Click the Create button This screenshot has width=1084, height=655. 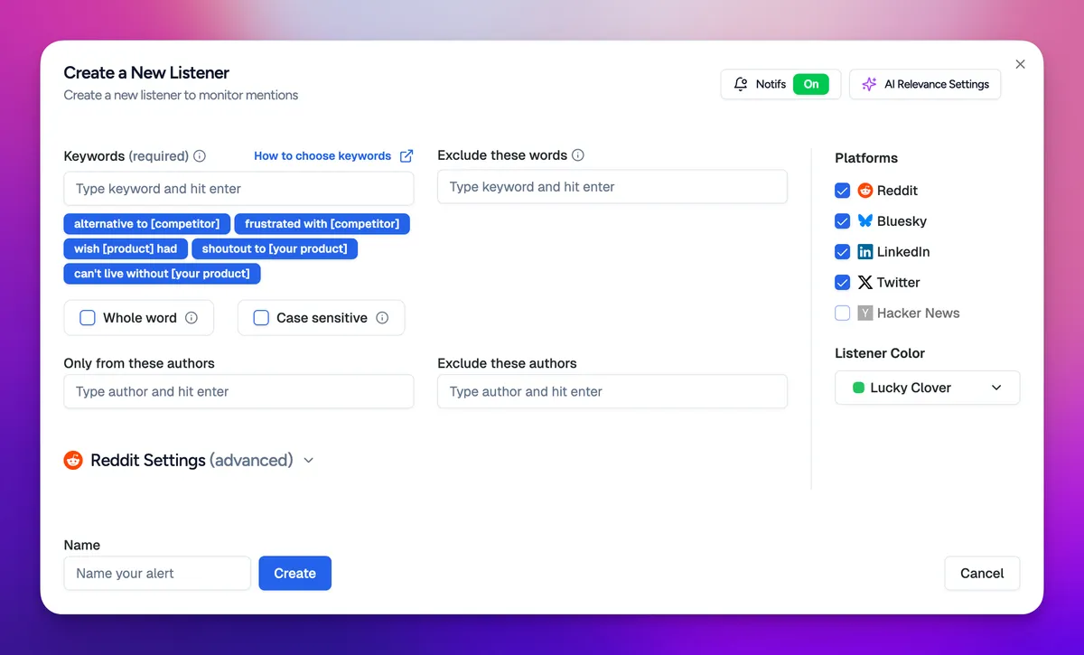pyautogui.click(x=294, y=574)
